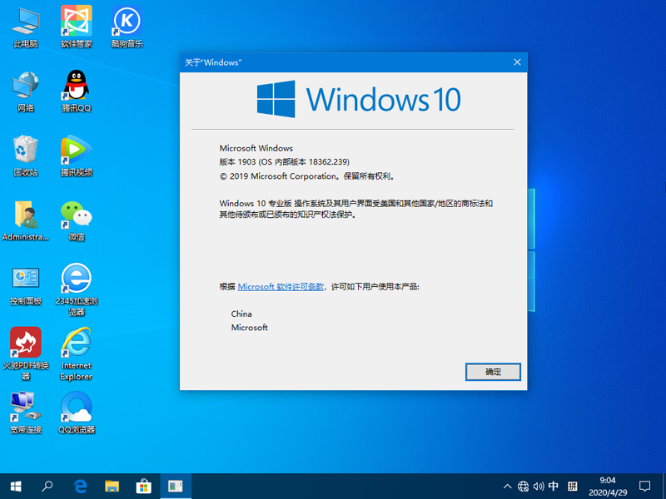Launch 2345加速浏览器 browser

[76, 279]
